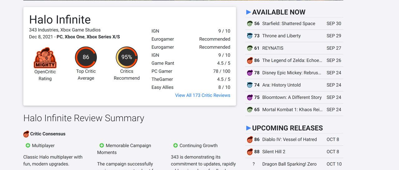399x170 pixels.
Task: Click green plus icon by Memorable Campaign Moments
Action: click(x=102, y=145)
